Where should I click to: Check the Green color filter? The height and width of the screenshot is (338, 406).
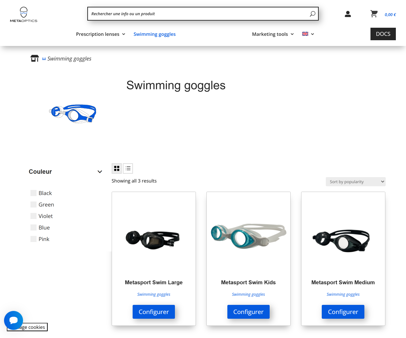(x=33, y=204)
